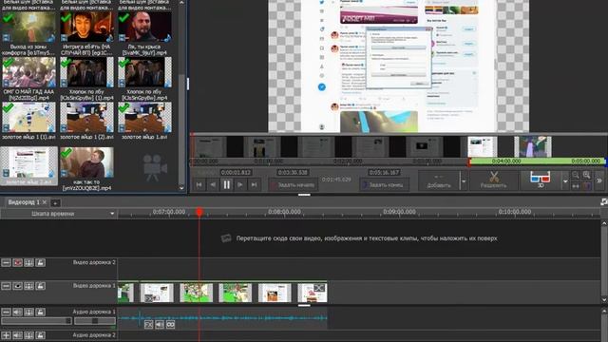
Task: Toggle the lock on Аудио дорожка 2
Action: click(40, 335)
